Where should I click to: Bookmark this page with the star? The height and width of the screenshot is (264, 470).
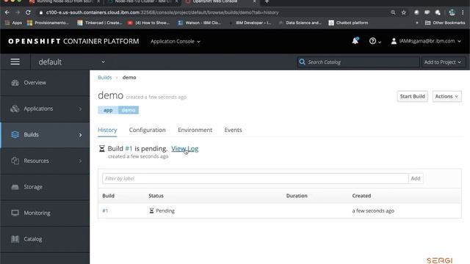pyautogui.click(x=404, y=12)
